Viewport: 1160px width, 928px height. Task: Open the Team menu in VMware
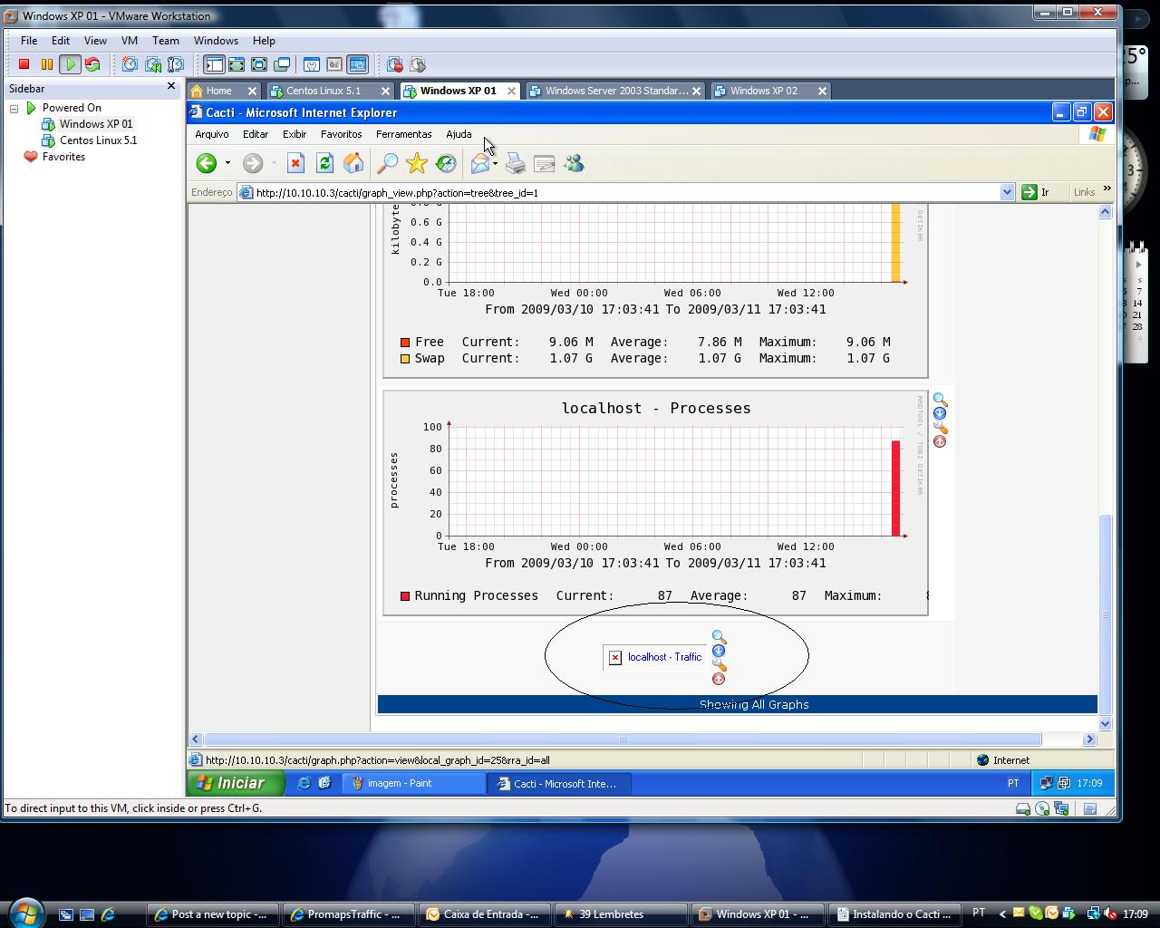pos(166,41)
